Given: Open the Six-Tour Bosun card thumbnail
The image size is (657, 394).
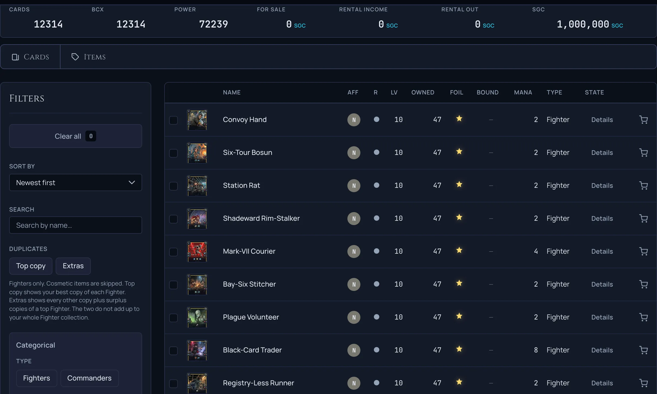Looking at the screenshot, I should [197, 153].
